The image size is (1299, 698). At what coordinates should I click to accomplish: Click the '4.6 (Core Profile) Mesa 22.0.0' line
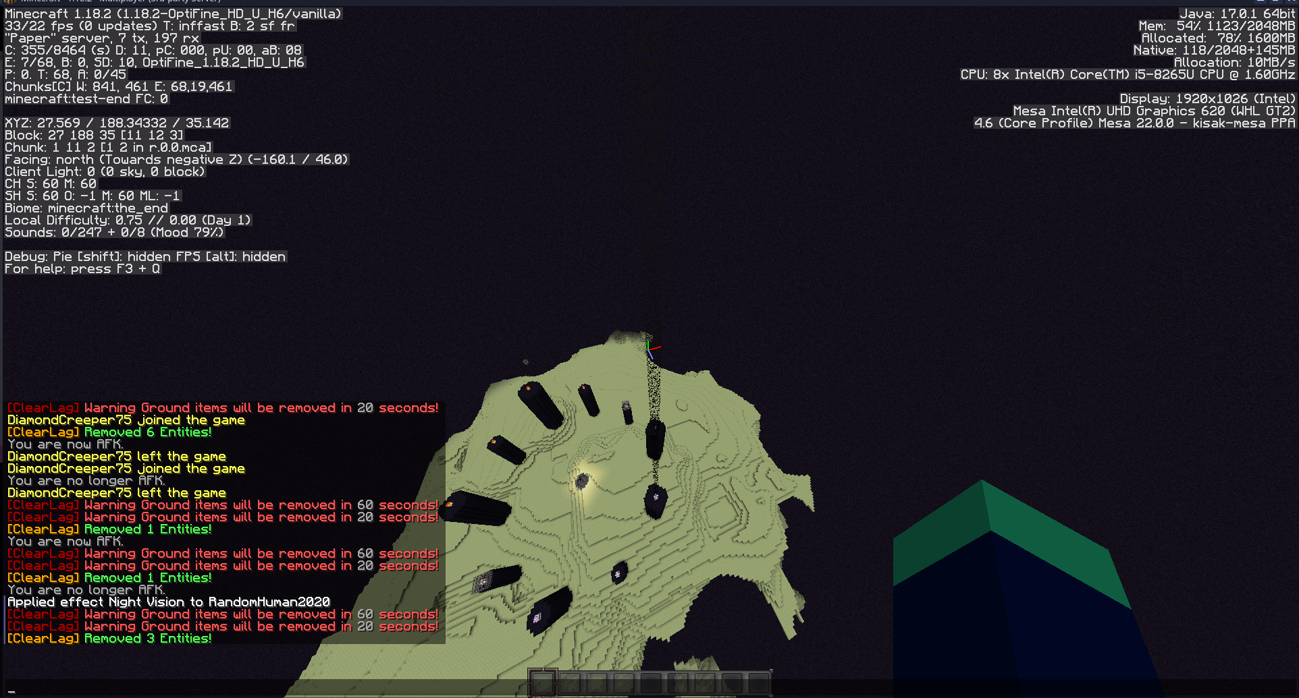(1135, 123)
